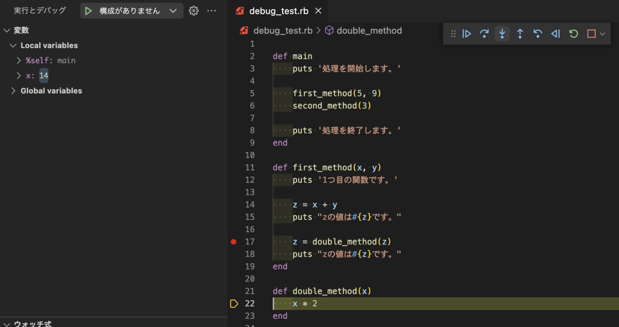The image size is (619, 327).
Task: Click the Reverse Continue debug button
Action: point(556,34)
